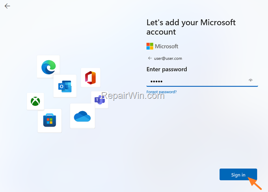This screenshot has height=192, width=268.
Task: Click the Enter password heading
Action: (167, 69)
